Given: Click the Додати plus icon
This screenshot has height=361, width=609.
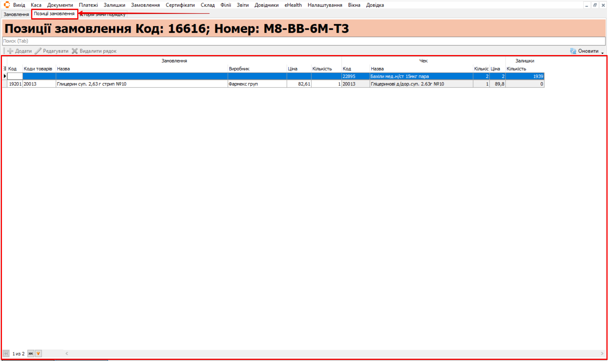Looking at the screenshot, I should (10, 51).
